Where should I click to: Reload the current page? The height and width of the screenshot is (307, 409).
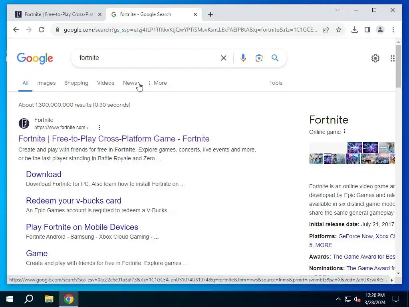42,30
